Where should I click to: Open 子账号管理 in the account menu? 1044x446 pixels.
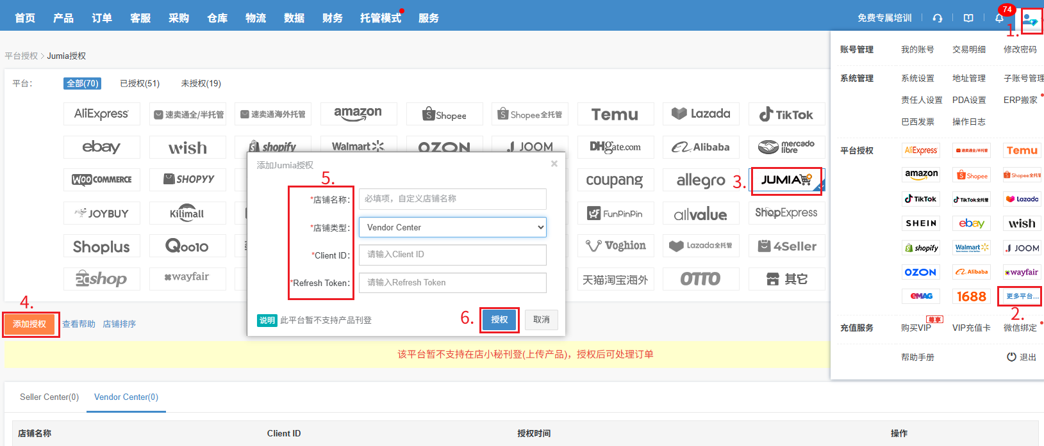(x=1023, y=78)
